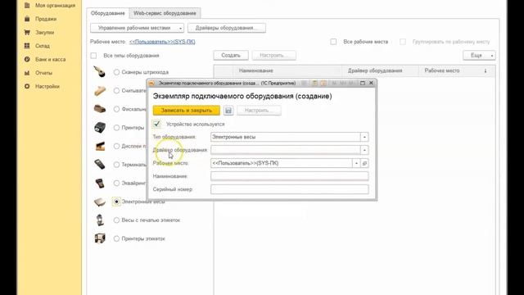
Task: Expand the Рабочее место dropdown arrow in dialog
Action: (356, 163)
